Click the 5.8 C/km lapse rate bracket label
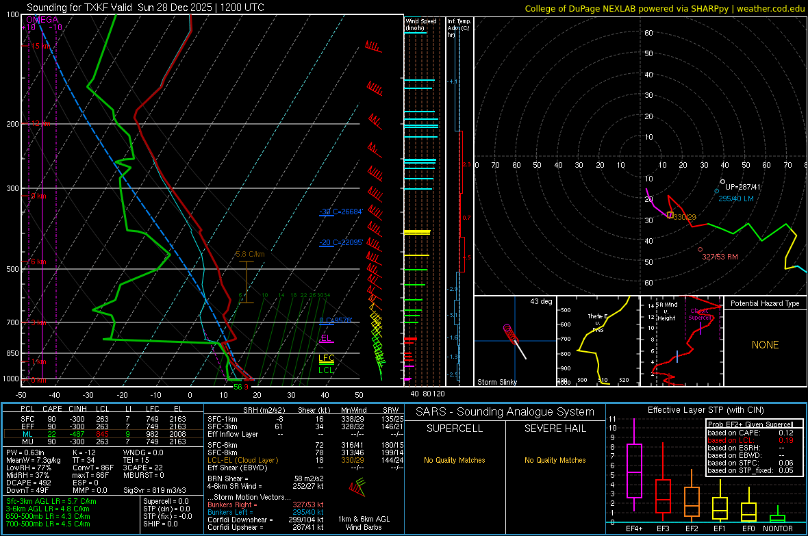 (x=250, y=254)
